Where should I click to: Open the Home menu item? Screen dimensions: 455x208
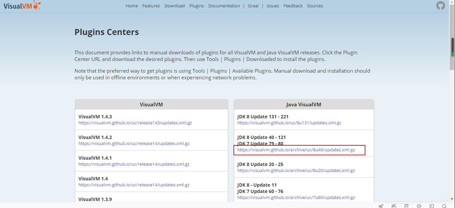pos(132,6)
